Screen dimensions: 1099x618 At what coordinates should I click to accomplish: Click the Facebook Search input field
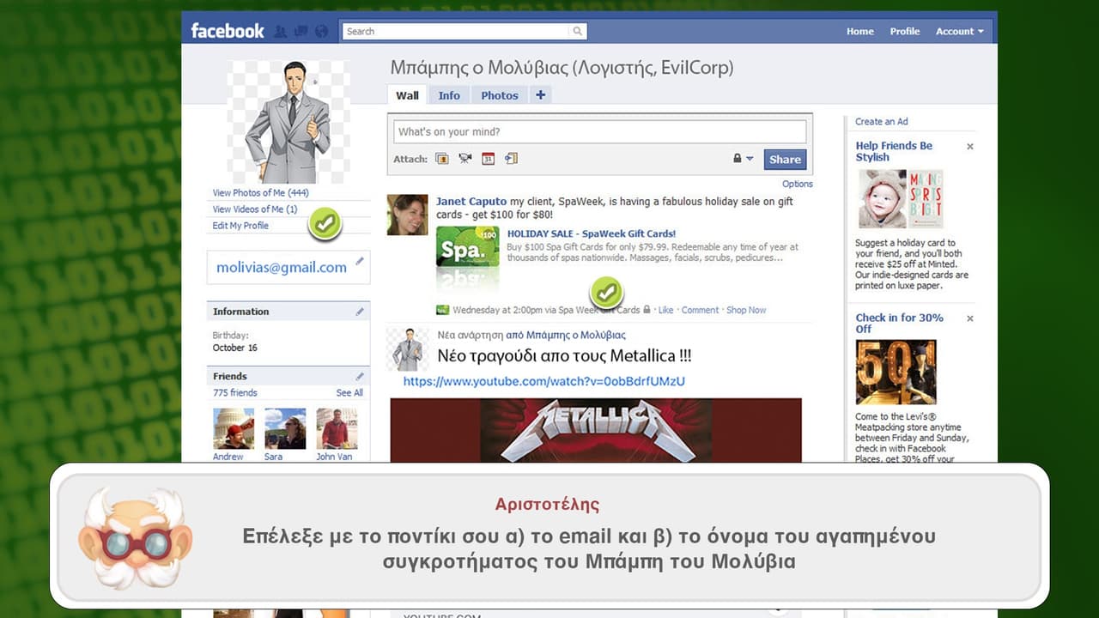[x=457, y=32]
